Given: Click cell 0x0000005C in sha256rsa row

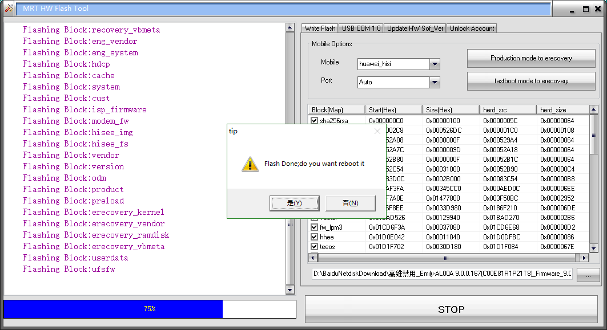Looking at the screenshot, I should coord(500,121).
